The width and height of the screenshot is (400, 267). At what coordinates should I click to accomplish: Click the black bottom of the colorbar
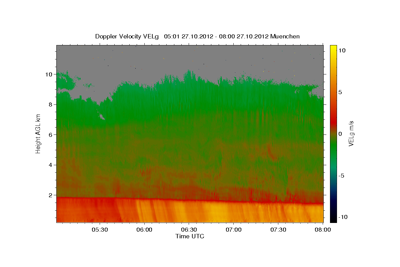pos(333,219)
